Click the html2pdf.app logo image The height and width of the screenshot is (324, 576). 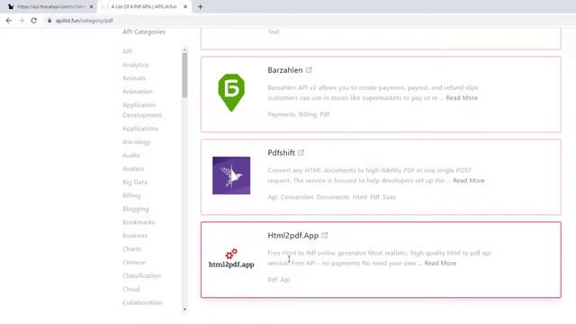coord(231,258)
